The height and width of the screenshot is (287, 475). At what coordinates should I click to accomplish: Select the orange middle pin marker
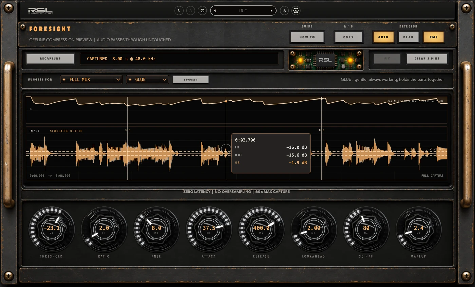click(x=226, y=101)
